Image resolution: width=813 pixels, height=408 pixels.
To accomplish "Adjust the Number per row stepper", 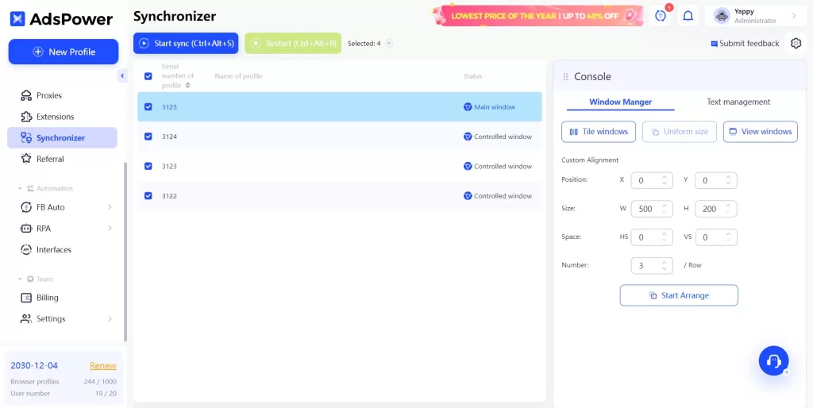I will pos(665,265).
